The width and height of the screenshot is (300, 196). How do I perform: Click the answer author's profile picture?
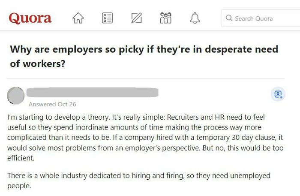16,95
